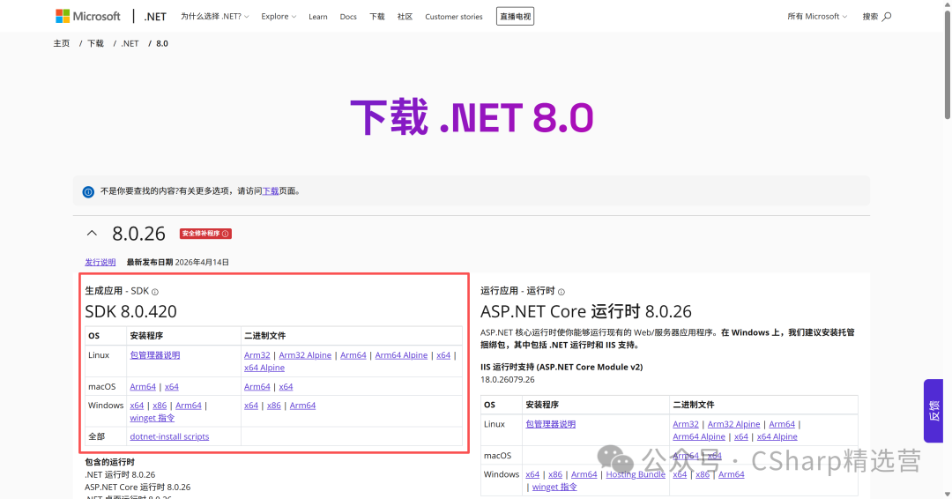Open the Docs nav item
This screenshot has width=952, height=499.
[348, 17]
